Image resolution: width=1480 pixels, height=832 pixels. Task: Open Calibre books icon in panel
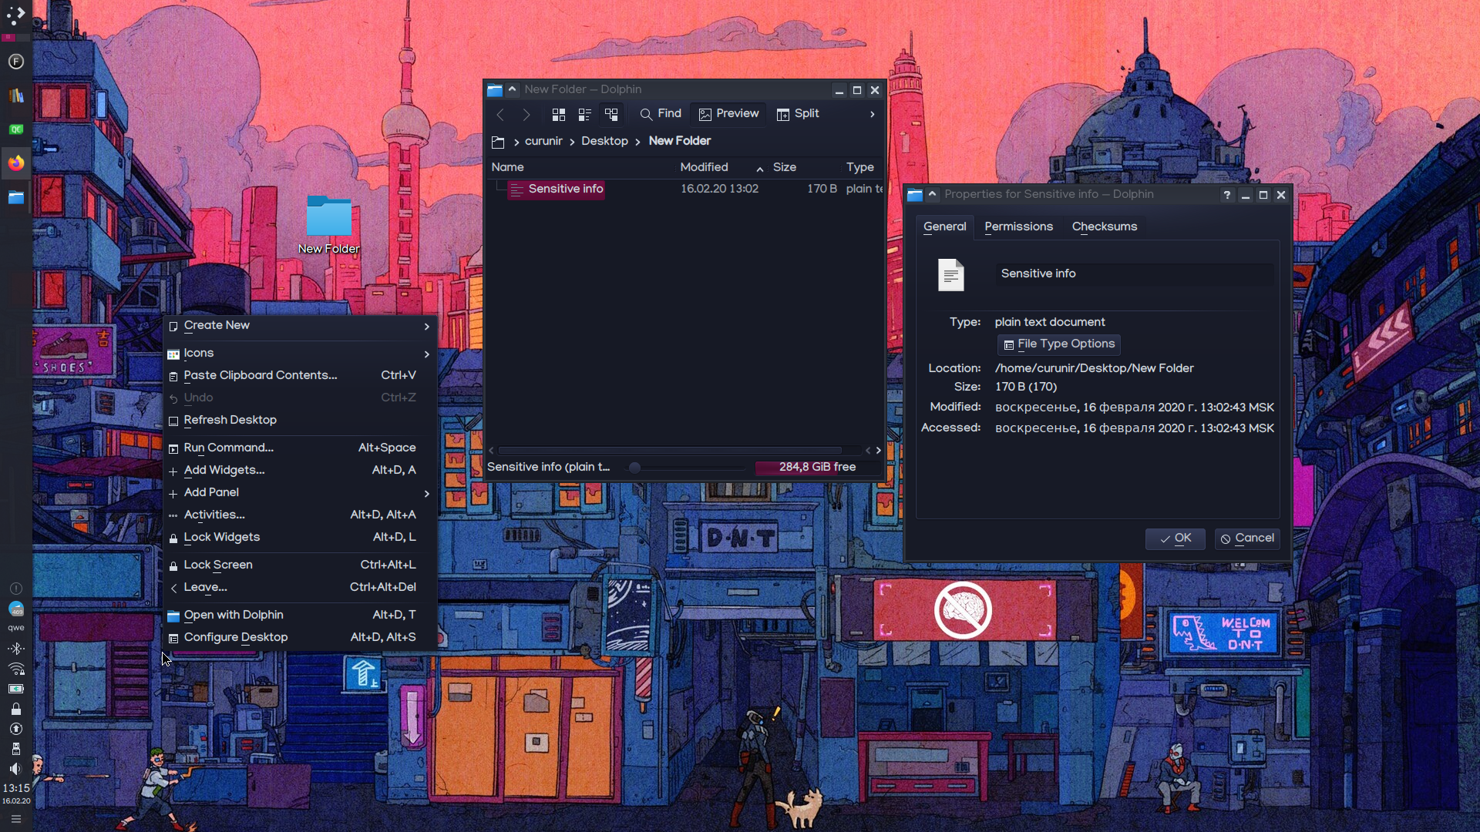coord(16,96)
